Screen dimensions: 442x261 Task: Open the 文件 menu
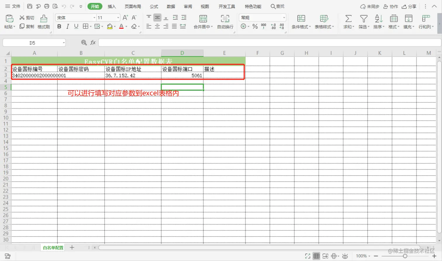click(x=13, y=6)
